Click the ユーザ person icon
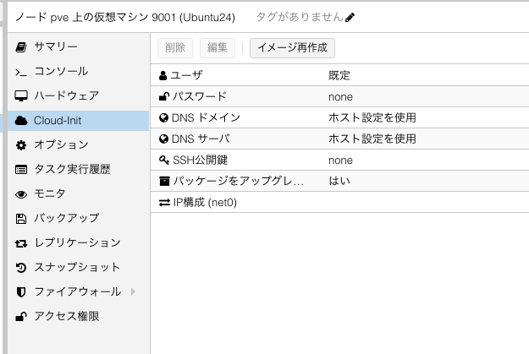Viewport: 529px width, 354px height. (163, 75)
